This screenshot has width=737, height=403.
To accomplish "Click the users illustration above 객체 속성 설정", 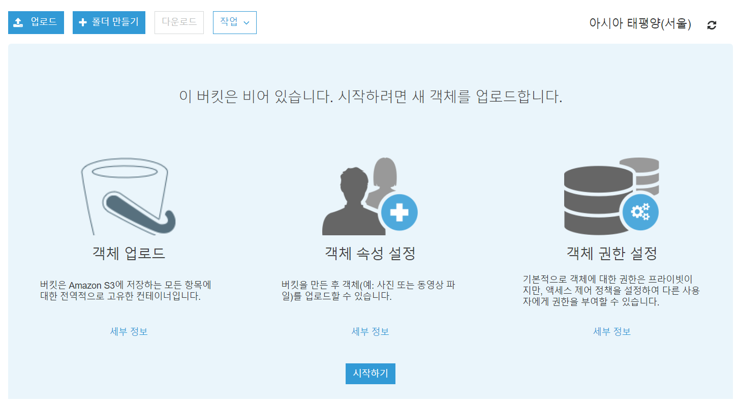I will pos(370,197).
